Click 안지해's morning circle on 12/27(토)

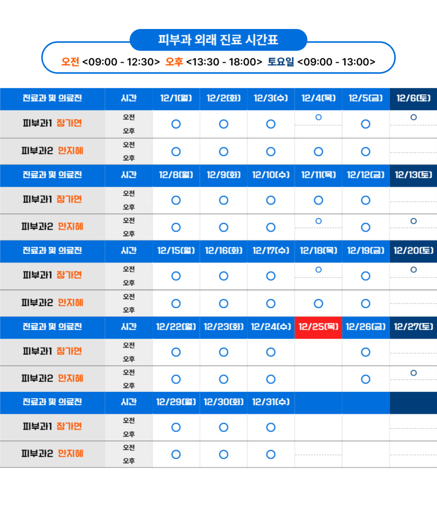tap(413, 373)
